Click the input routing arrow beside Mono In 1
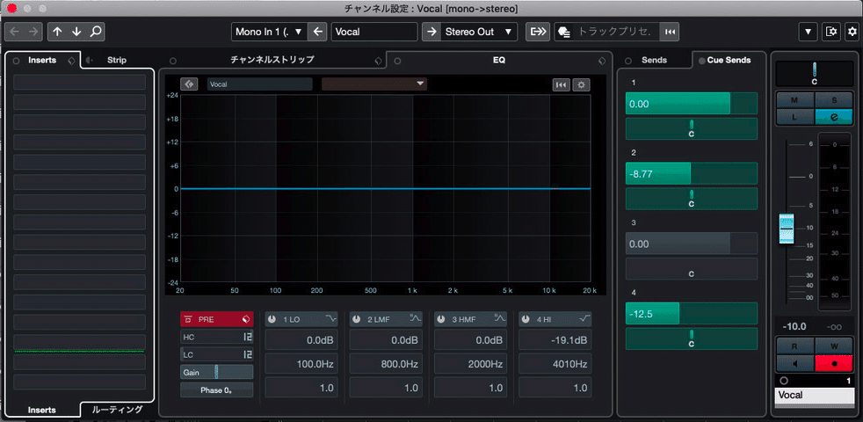863x422 pixels. click(317, 32)
